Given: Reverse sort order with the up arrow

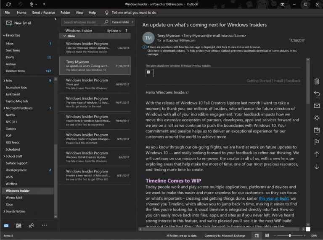Looking at the screenshot, I should tap(127, 31).
